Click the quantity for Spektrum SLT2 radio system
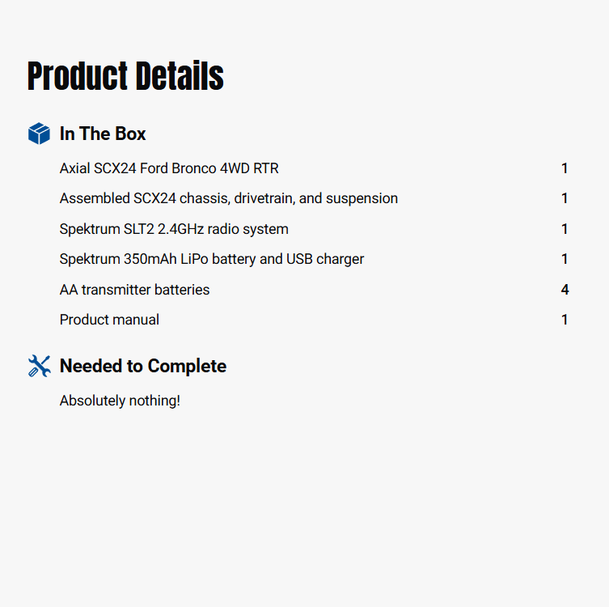 [565, 229]
